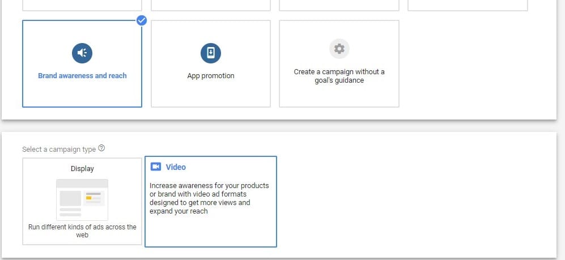Click the gray gear icon for the no-goal campaign
565x260 pixels.
339,49
